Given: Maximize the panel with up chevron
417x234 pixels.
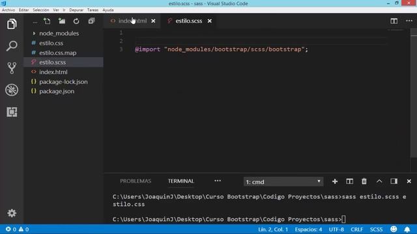Looking at the screenshot, I should click(x=379, y=181).
